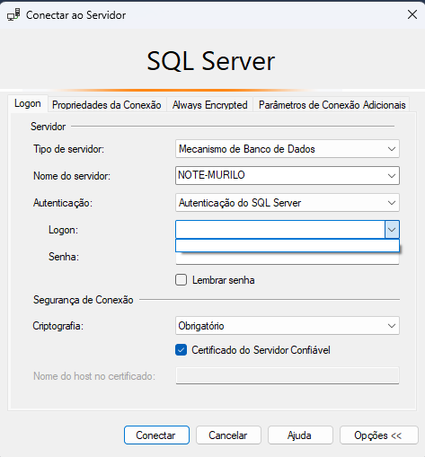Click the Cancelar button

click(x=228, y=435)
